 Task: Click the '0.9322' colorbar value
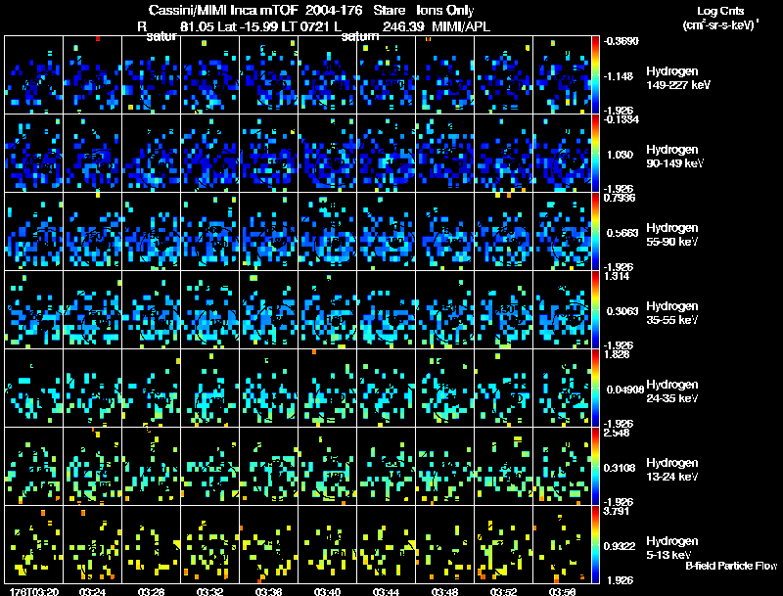[620, 546]
